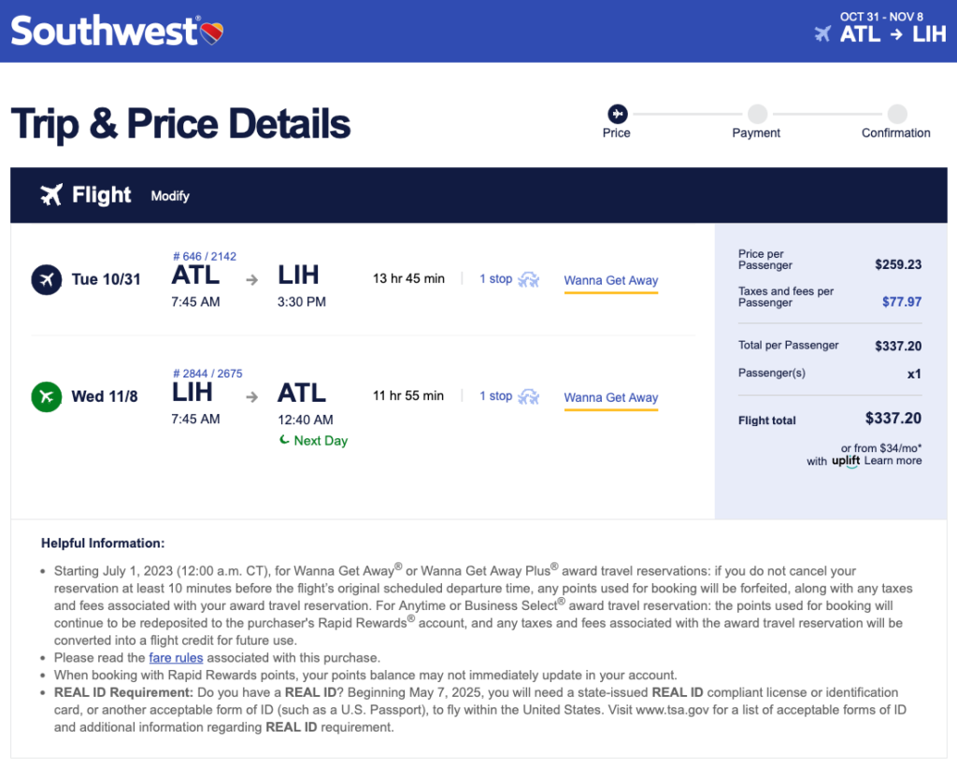Click plane-change icon on the 10/31 flight
Image resolution: width=957 pixels, height=768 pixels.
(529, 279)
